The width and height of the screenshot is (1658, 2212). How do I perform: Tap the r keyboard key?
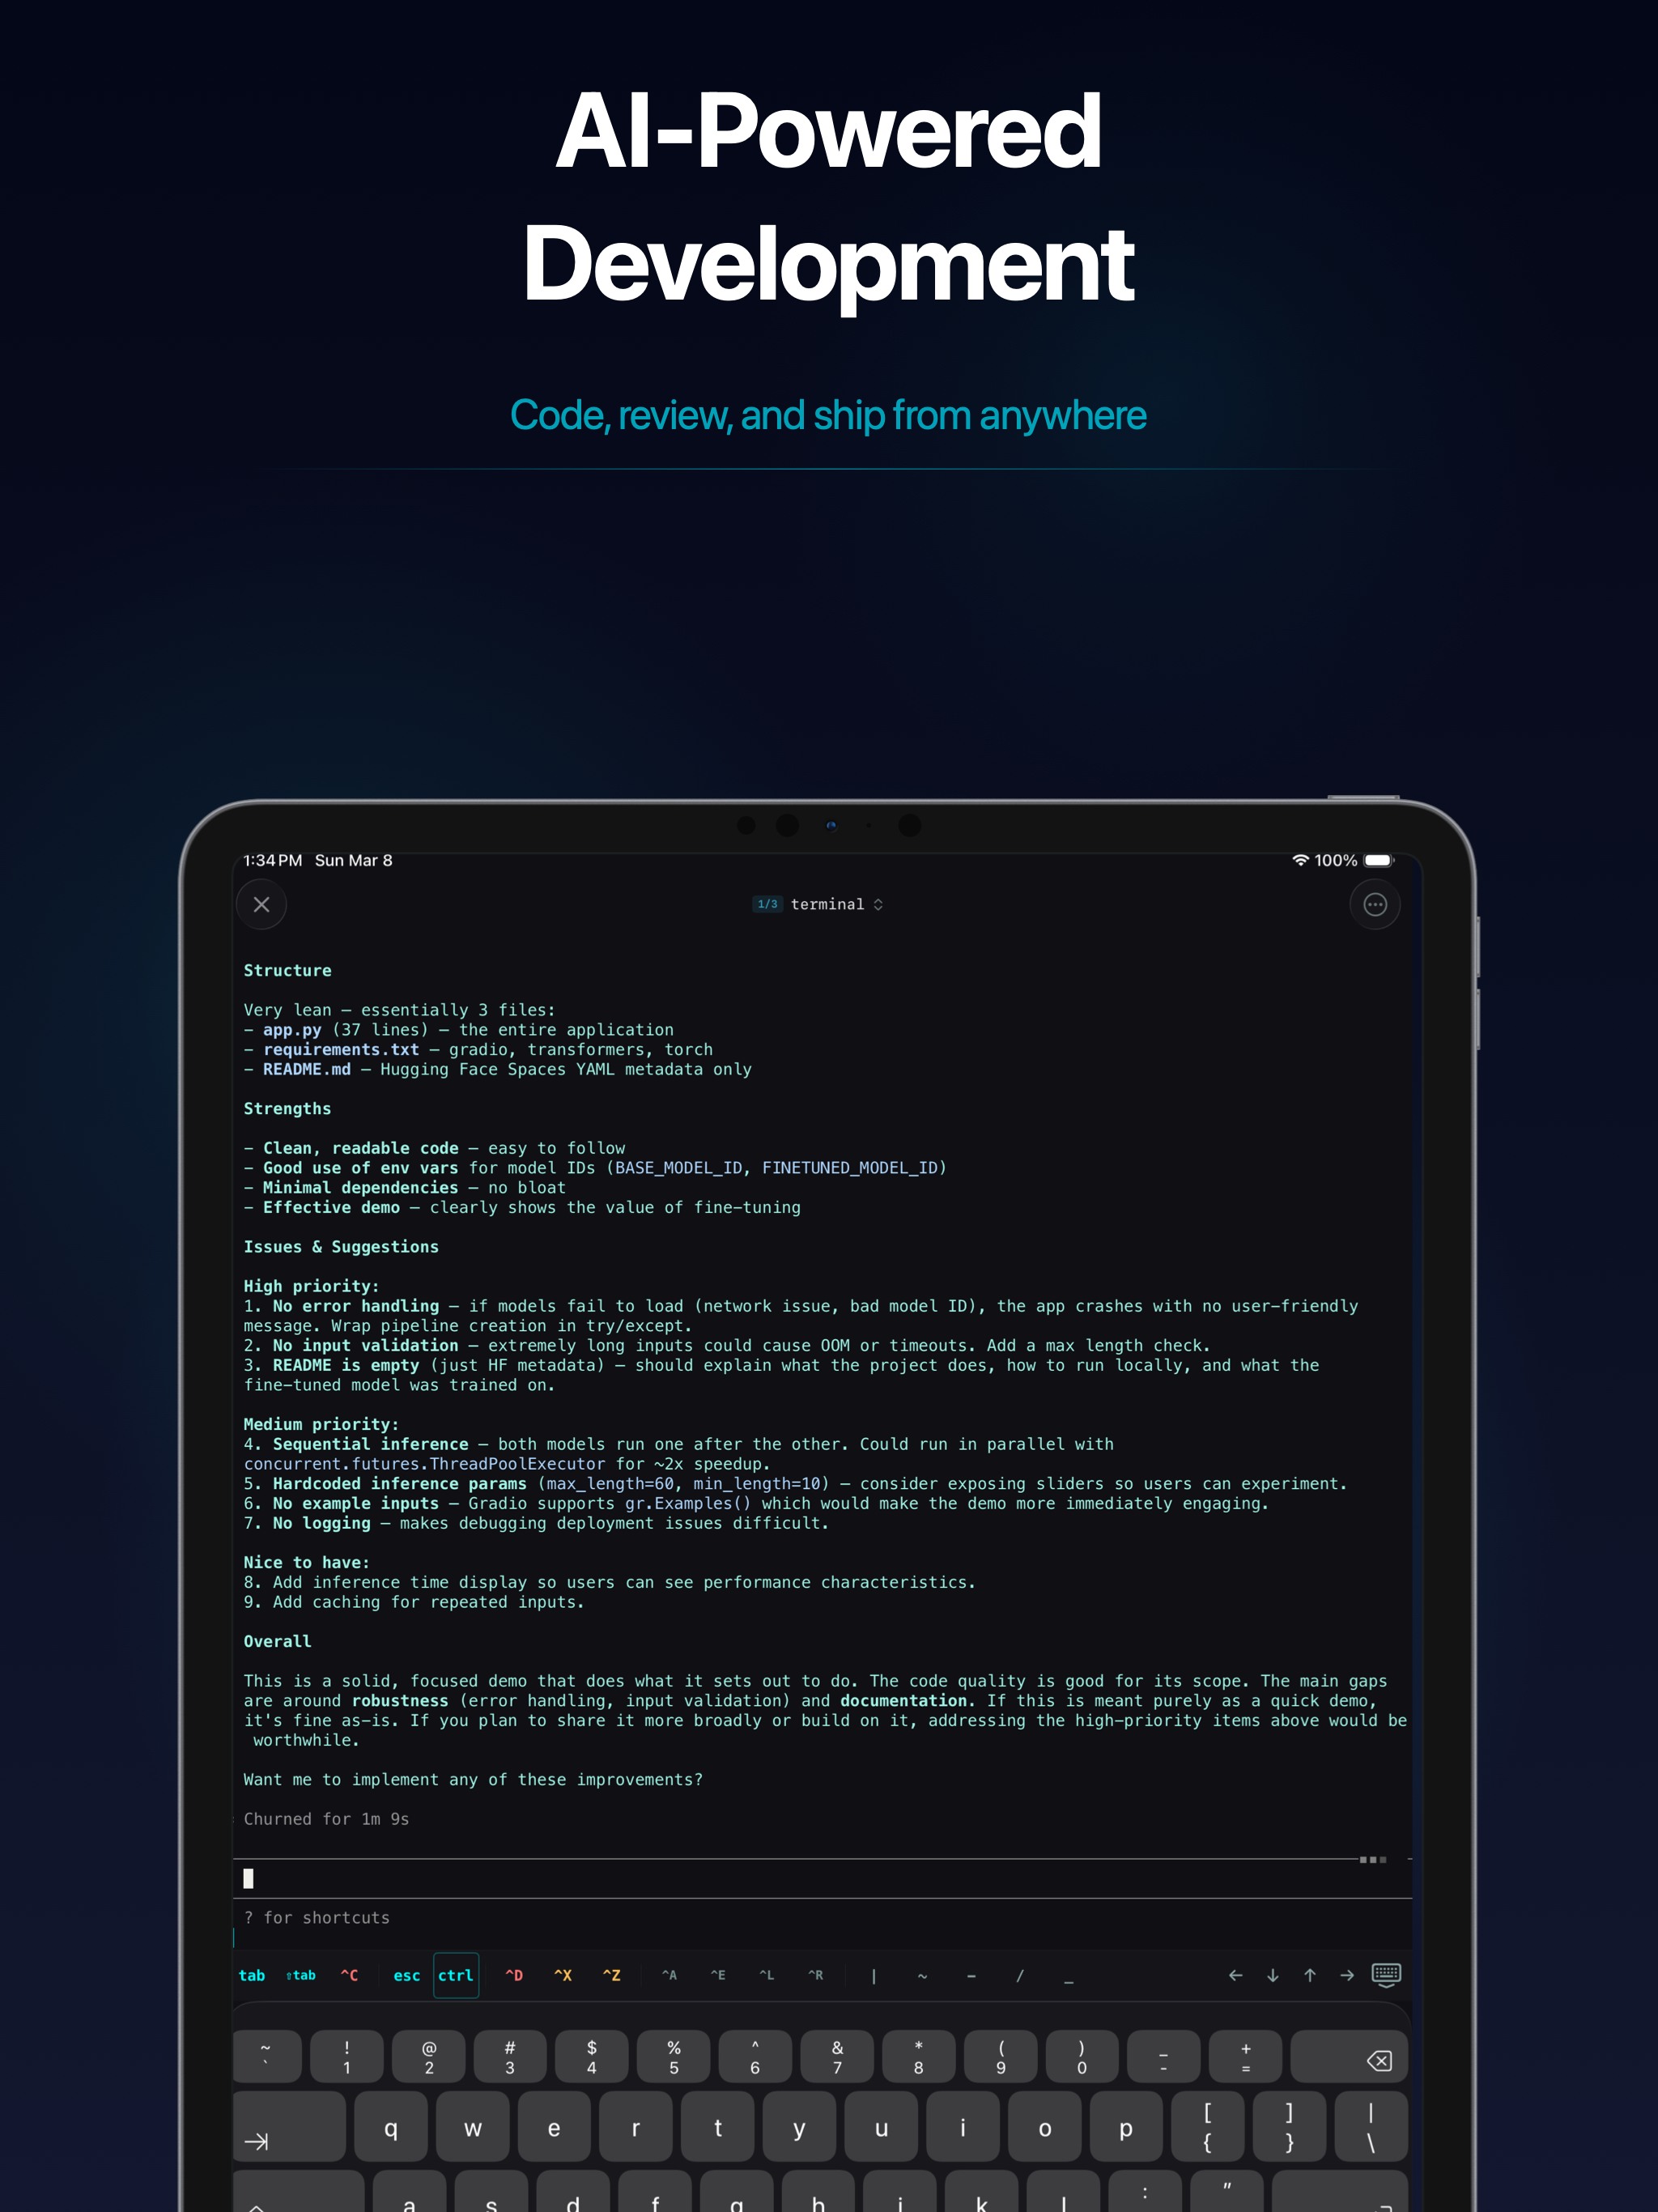click(636, 2126)
